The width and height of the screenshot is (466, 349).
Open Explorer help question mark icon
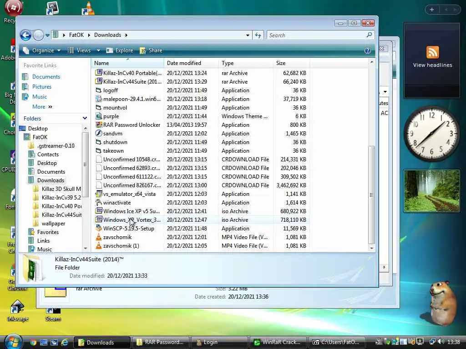(368, 50)
